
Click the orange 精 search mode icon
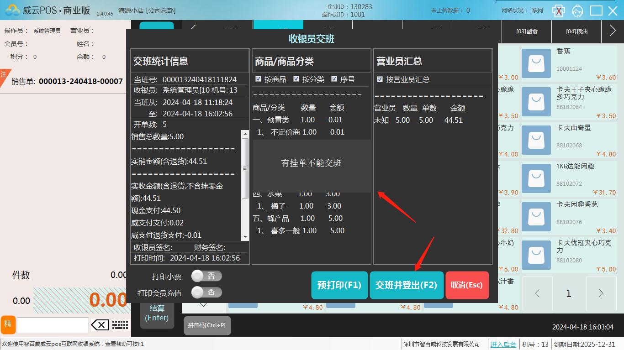pos(8,324)
